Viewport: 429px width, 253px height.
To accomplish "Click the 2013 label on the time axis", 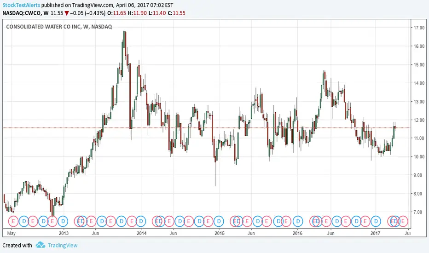I will (64, 233).
